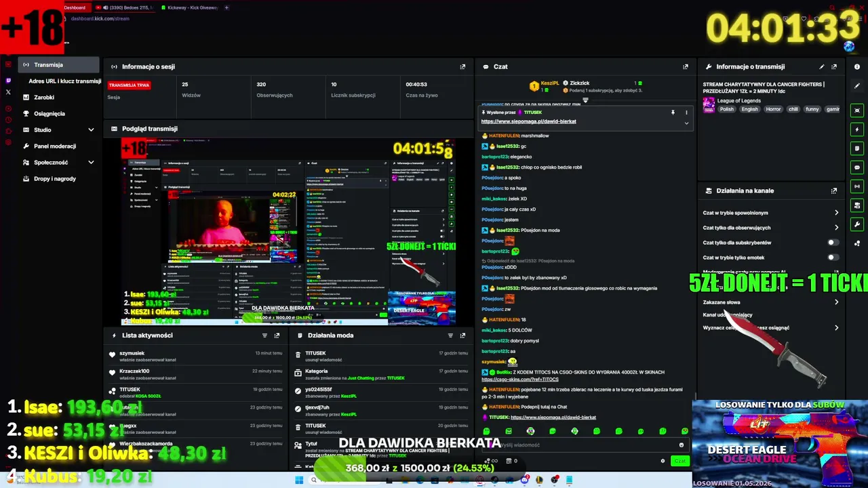The image size is (868, 488).
Task: Click the Horror stream tag
Action: (x=773, y=109)
